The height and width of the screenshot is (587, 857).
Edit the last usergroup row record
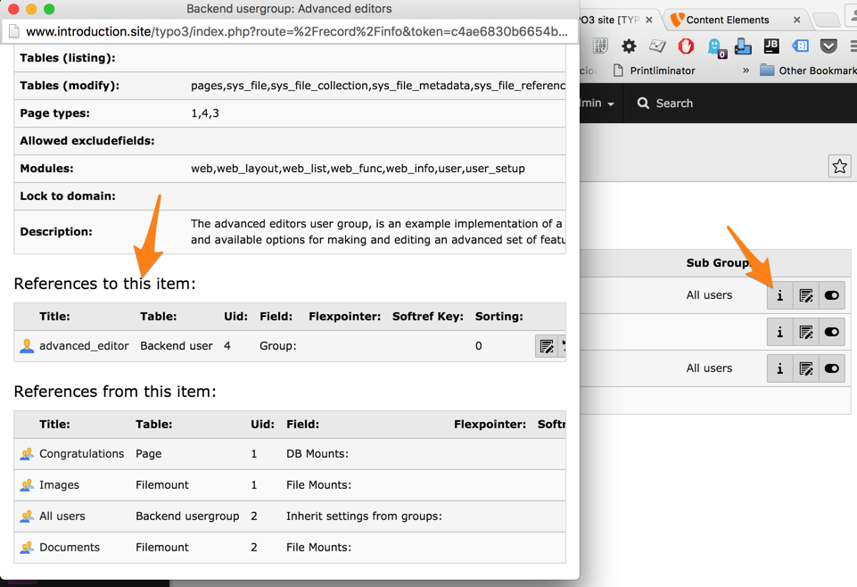pos(805,368)
